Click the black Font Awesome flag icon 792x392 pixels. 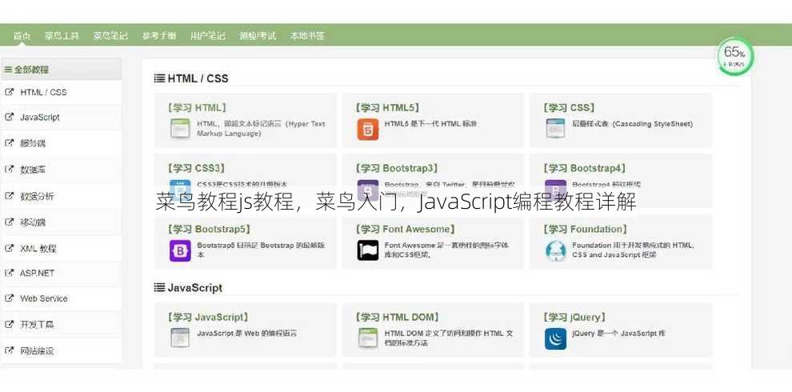coord(368,250)
